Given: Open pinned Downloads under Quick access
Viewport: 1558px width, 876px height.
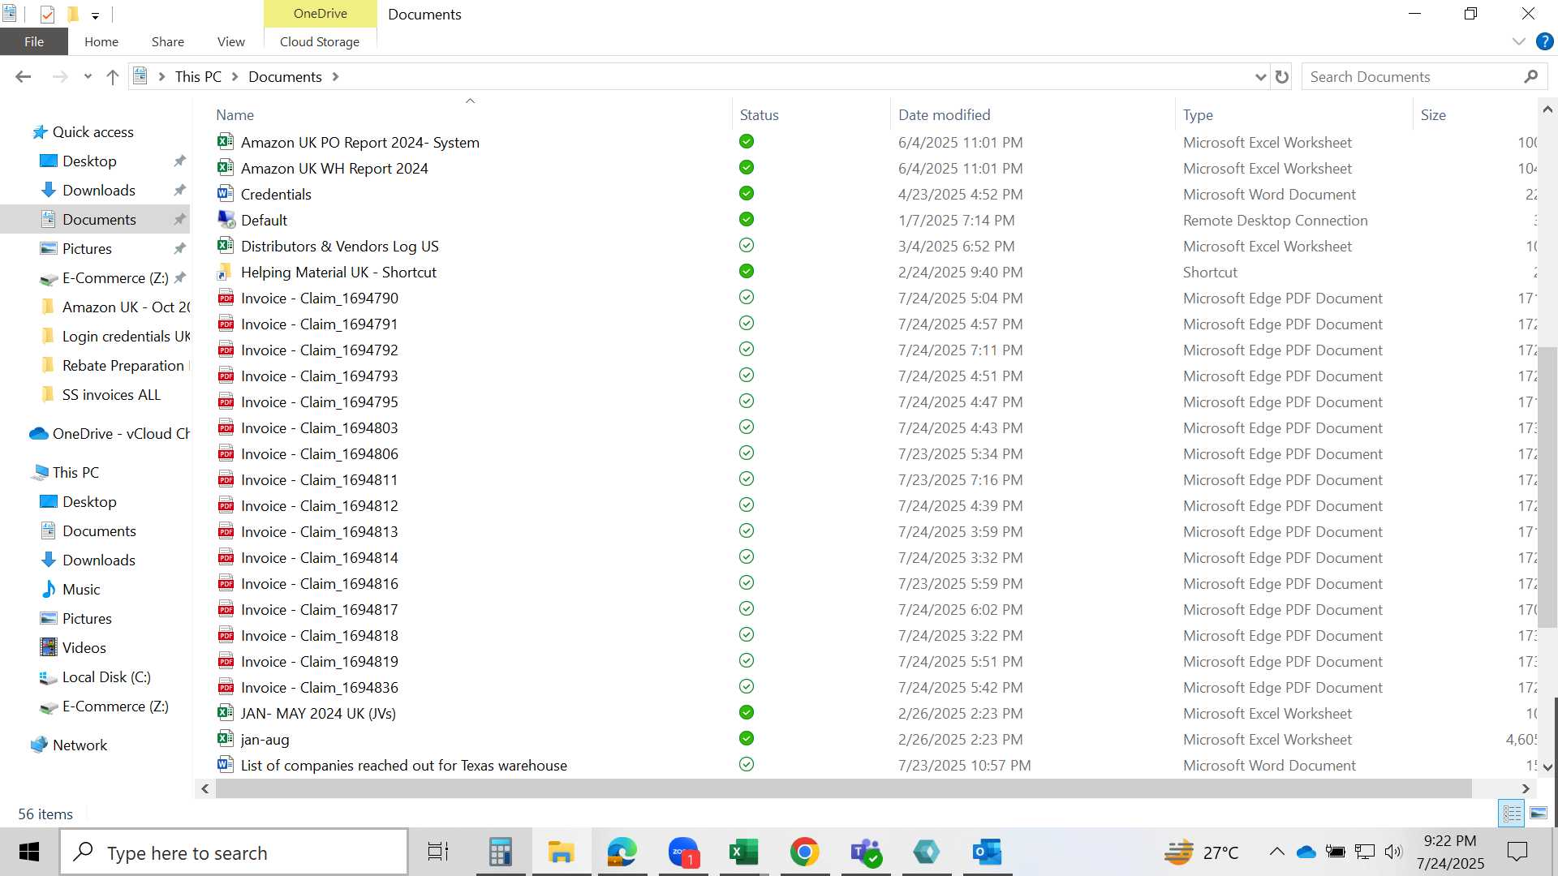Looking at the screenshot, I should click(x=99, y=191).
